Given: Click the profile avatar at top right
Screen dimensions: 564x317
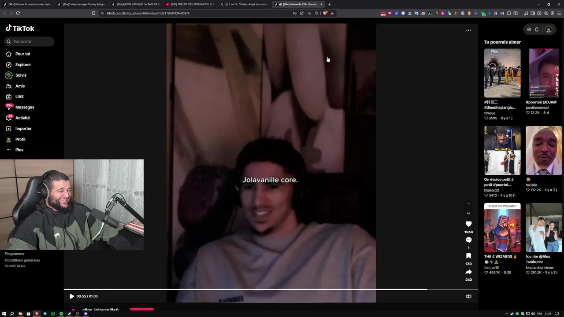Looking at the screenshot, I should pos(549,29).
